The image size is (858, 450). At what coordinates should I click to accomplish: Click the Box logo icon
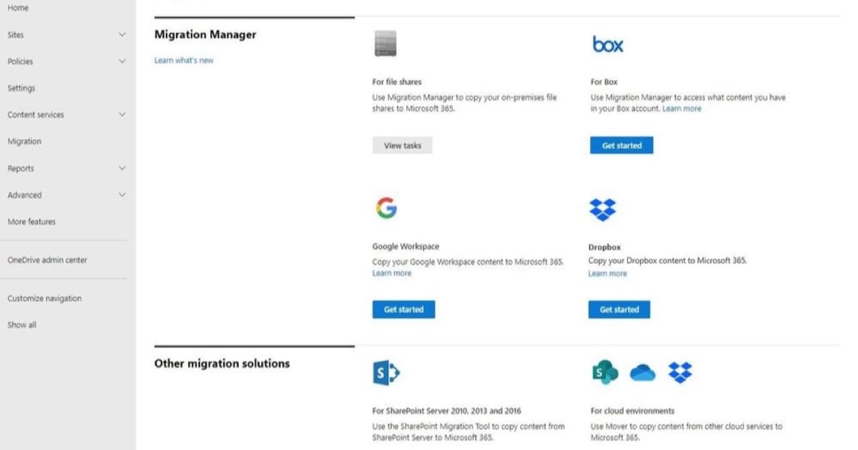[608, 44]
